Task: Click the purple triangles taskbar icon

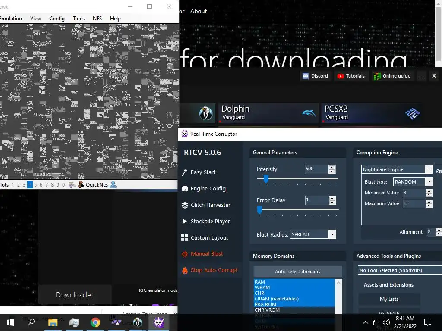Action: 116,322
